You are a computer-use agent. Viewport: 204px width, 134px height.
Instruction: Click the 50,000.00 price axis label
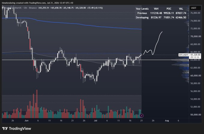pos(196,115)
